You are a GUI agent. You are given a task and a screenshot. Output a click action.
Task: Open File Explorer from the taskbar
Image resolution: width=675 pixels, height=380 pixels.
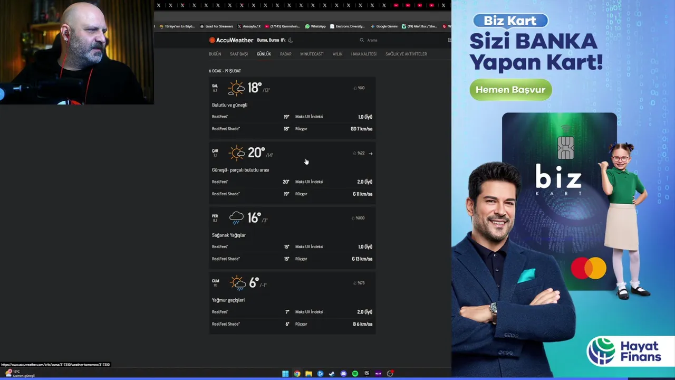tap(308, 374)
